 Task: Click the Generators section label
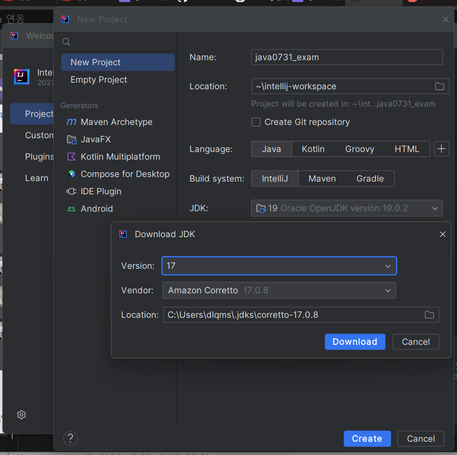(79, 106)
